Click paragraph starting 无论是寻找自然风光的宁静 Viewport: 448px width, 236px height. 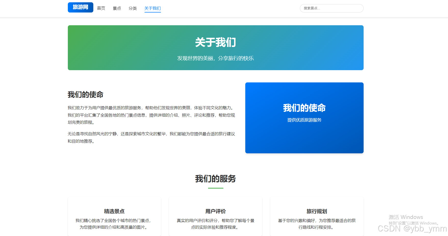[151, 138]
